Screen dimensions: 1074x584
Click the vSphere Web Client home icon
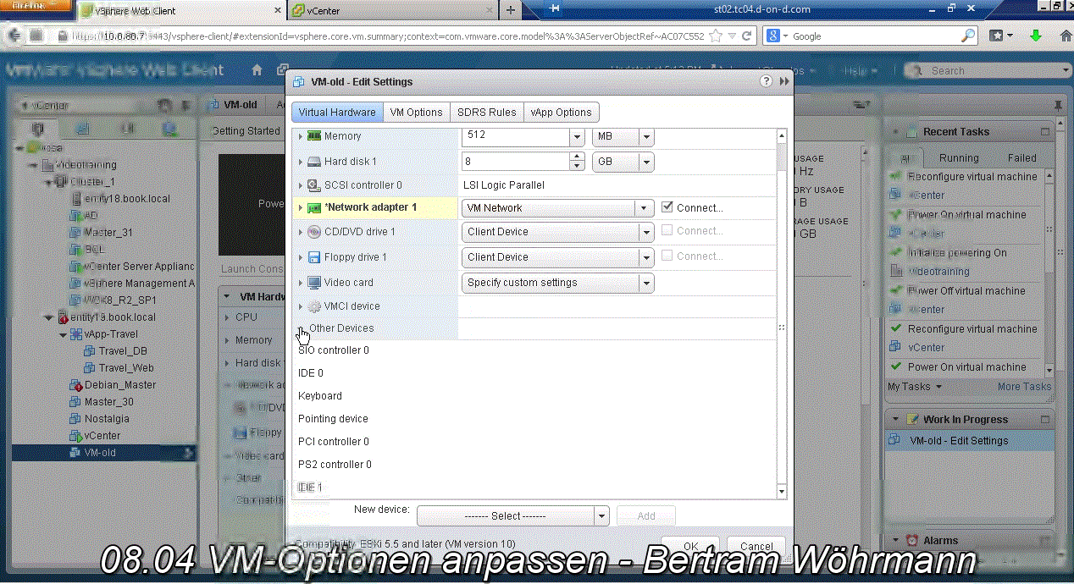pos(257,70)
